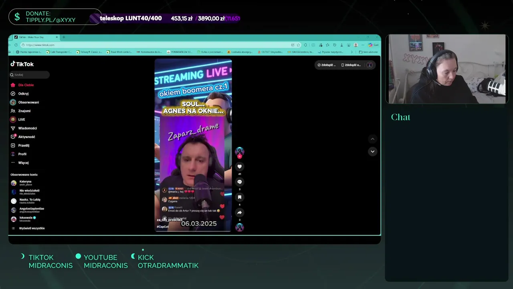Open the Wiadomości messages inbox
Screen dimensions: 513x289
coord(24,128)
